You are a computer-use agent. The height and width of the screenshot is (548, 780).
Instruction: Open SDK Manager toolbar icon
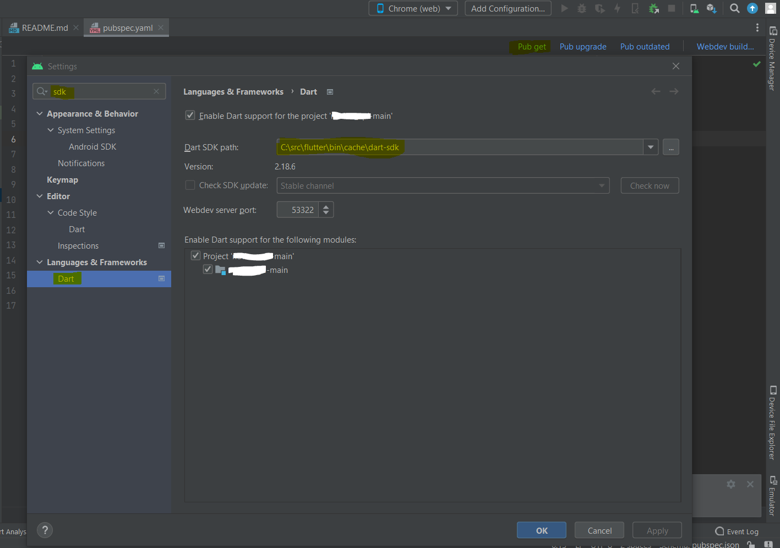click(711, 8)
